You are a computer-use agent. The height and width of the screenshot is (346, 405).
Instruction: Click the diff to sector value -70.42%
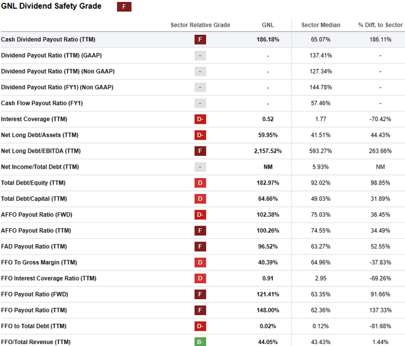point(380,119)
